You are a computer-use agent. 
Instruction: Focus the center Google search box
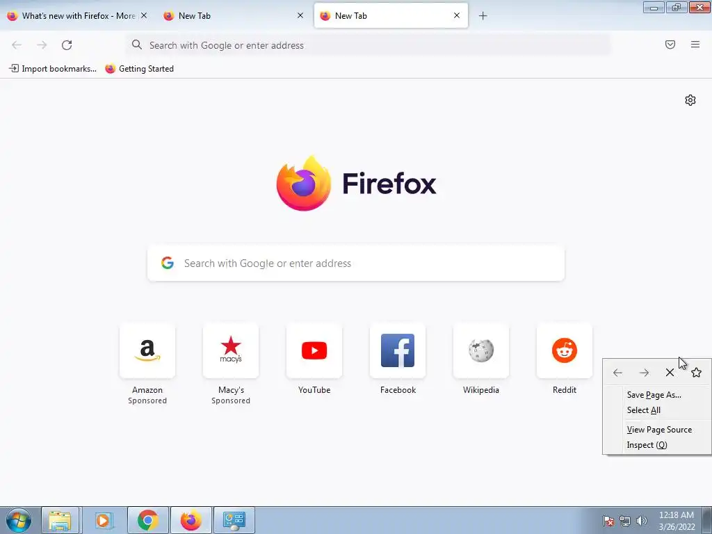pyautogui.click(x=356, y=263)
